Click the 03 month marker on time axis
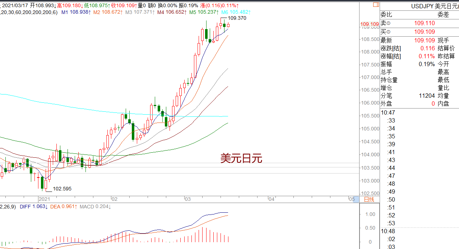This screenshot has height=249, width=459. [x=188, y=199]
